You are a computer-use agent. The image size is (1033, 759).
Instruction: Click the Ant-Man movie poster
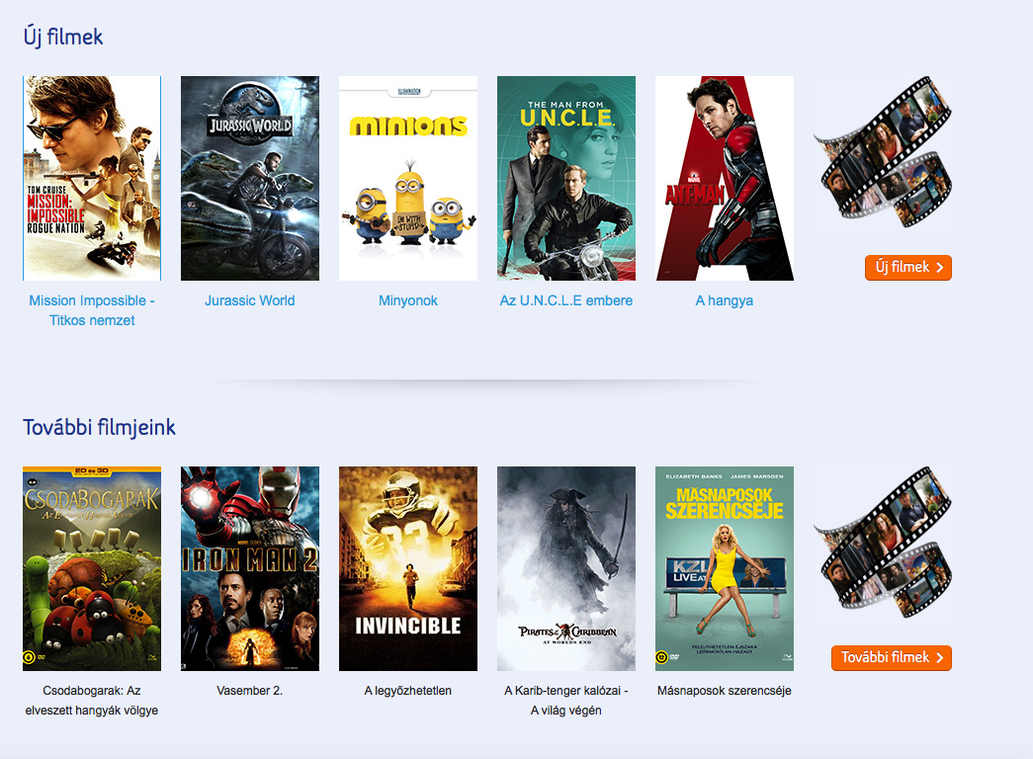(725, 178)
